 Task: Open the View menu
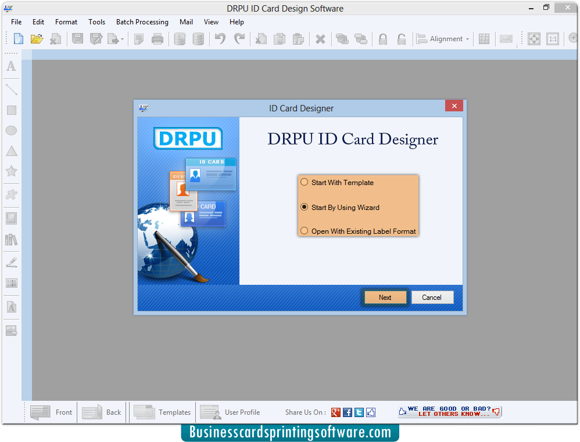211,22
